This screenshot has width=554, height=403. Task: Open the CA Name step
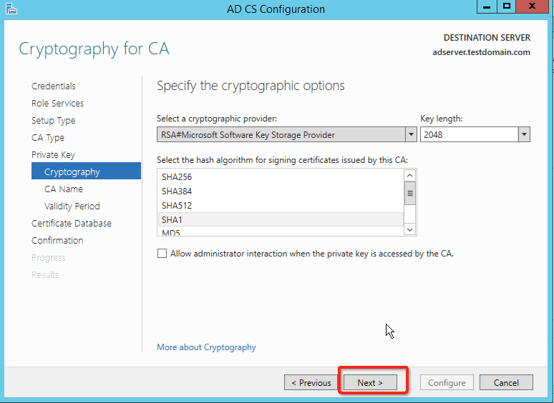pos(64,189)
